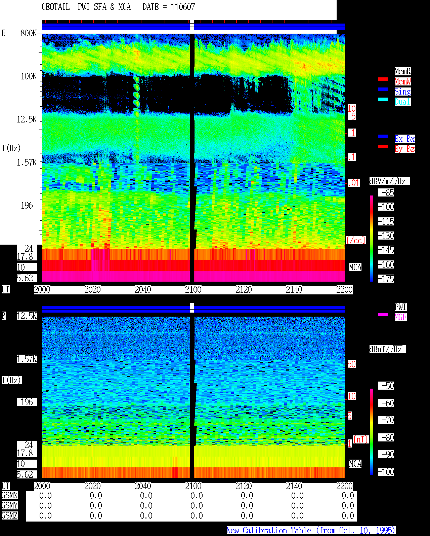This screenshot has width=430, height=536.
Task: Click the red .1 density scale mark
Action: 352,157
